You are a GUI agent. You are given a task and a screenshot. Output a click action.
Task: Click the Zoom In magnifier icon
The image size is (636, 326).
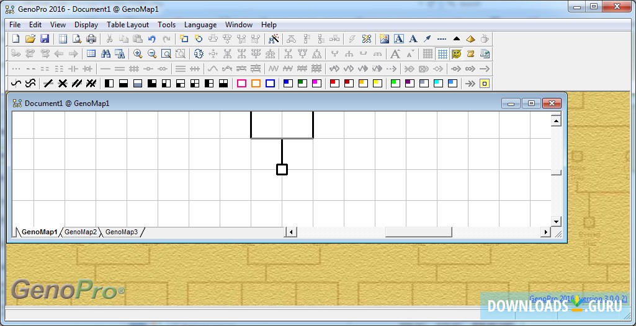[137, 54]
